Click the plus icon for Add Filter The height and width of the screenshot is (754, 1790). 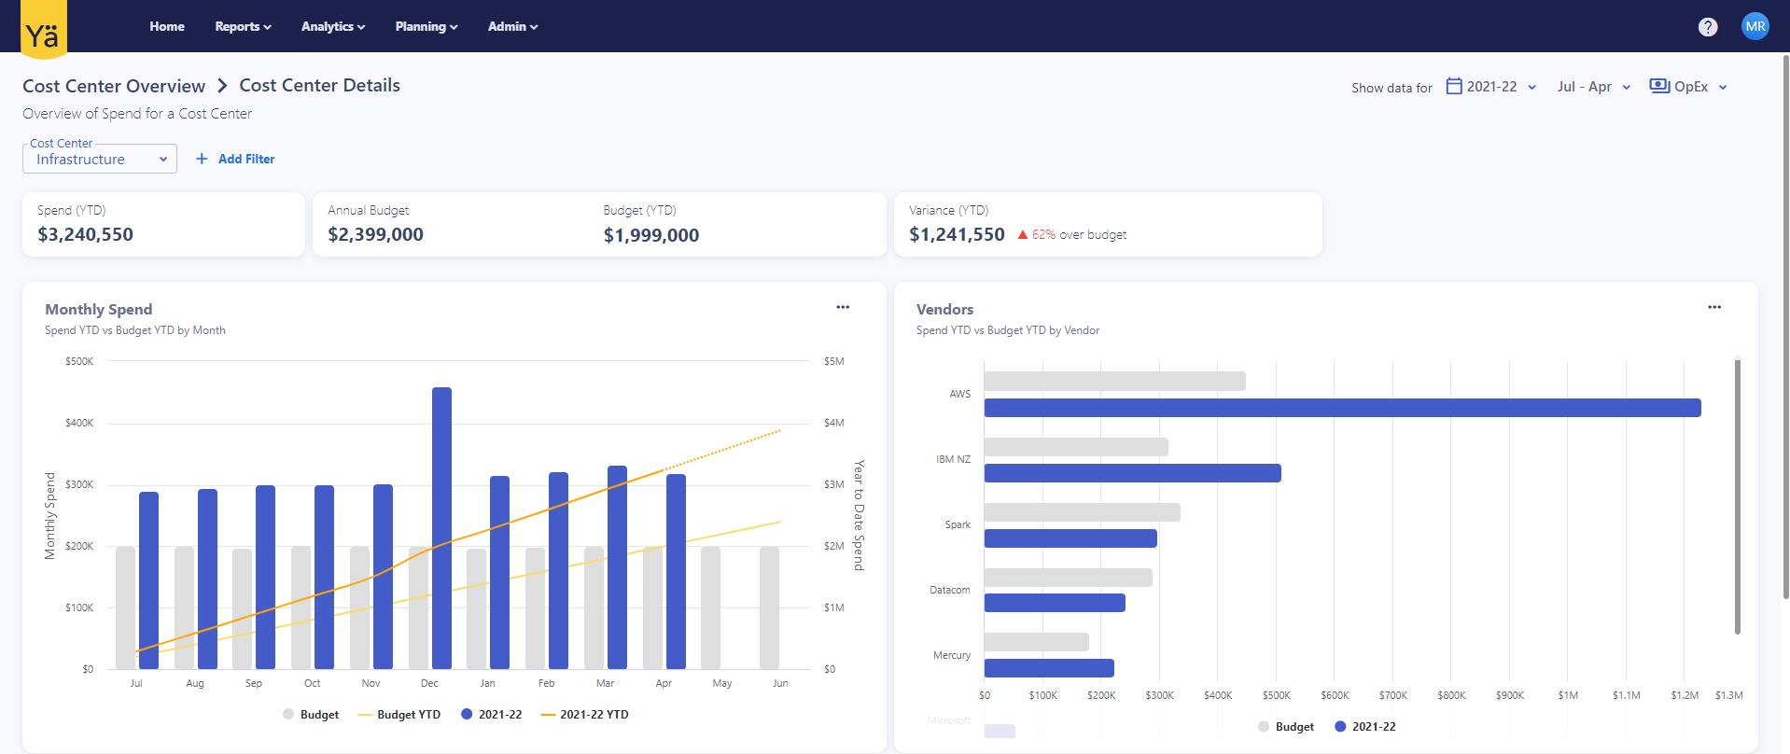click(x=202, y=159)
